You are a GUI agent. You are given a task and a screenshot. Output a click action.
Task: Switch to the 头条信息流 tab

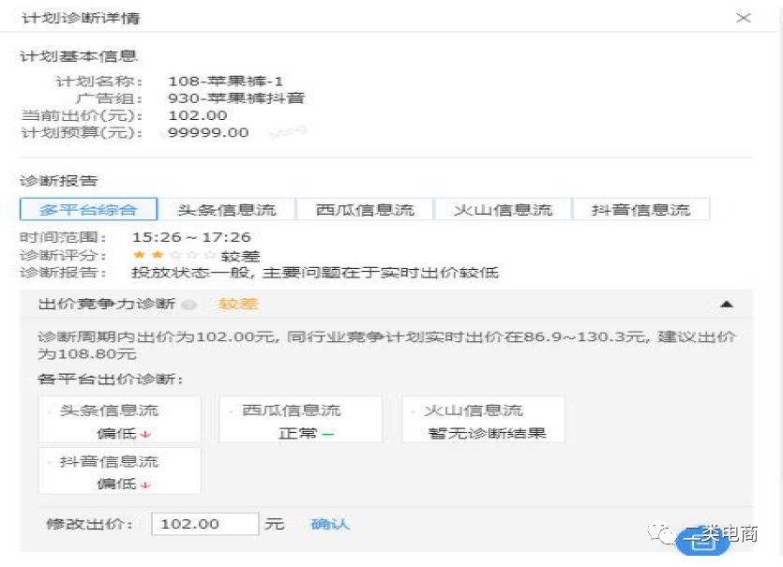point(229,208)
